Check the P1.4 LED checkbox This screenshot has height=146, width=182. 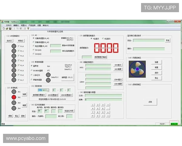tap(19, 65)
